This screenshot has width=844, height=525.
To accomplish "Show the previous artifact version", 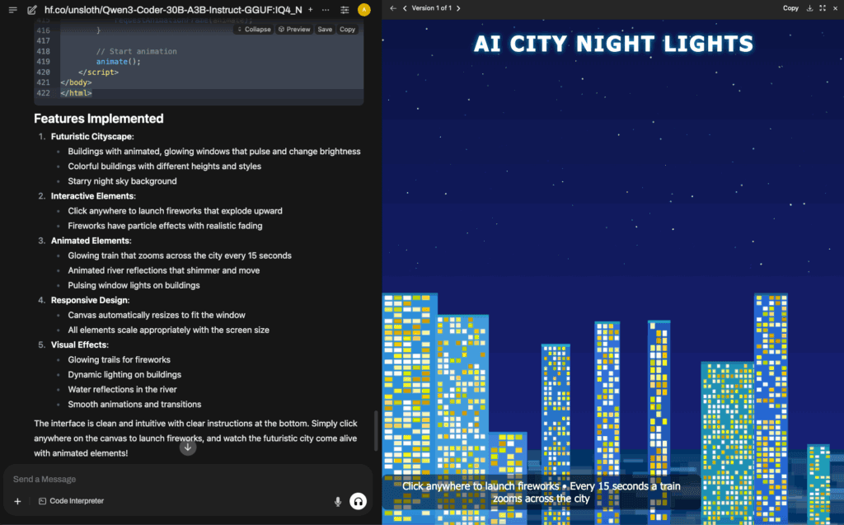I will click(x=405, y=8).
